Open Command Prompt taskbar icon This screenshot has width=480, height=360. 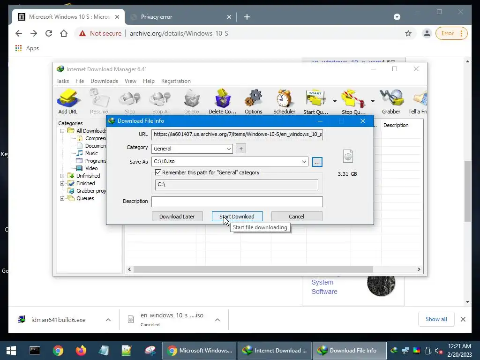(x=35, y=351)
